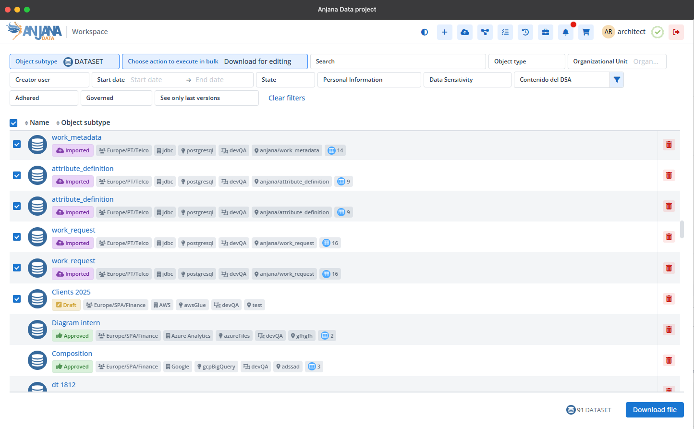
Task: Click the table count badge 14 on work_metadata
Action: (x=335, y=150)
